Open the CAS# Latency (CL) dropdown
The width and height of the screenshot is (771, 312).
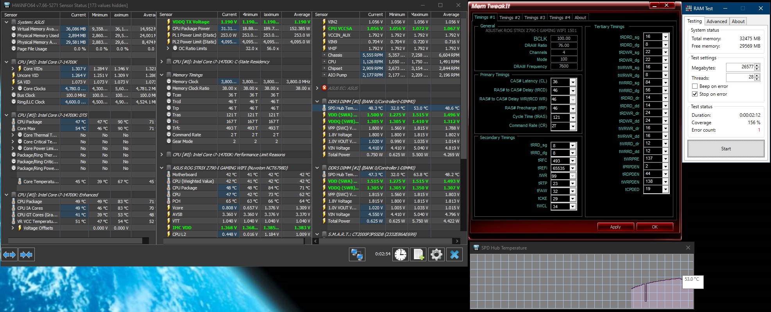(x=573, y=82)
